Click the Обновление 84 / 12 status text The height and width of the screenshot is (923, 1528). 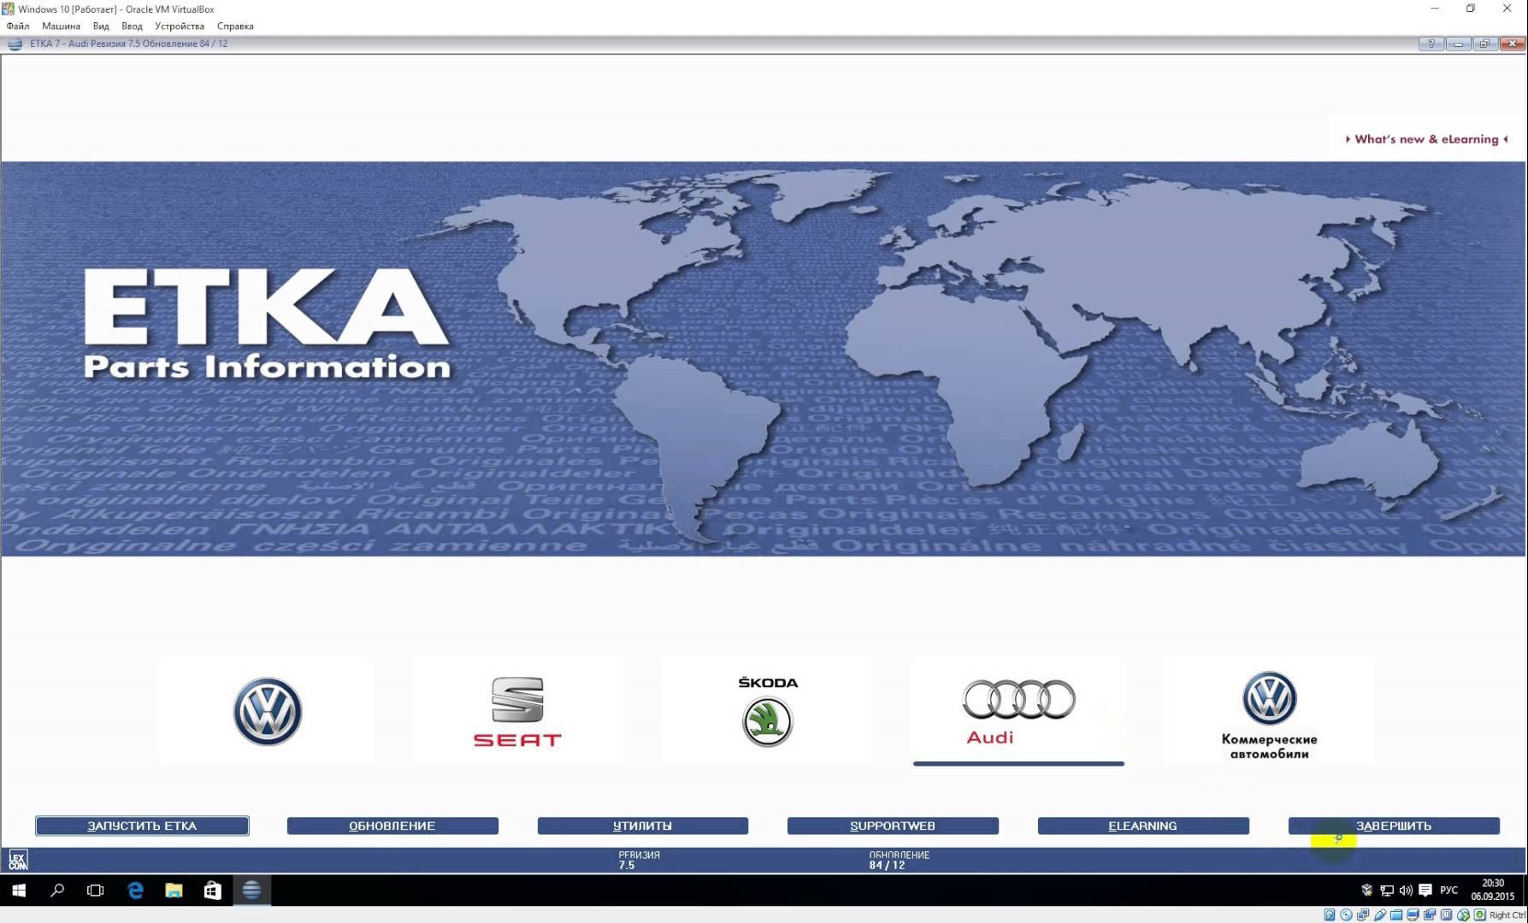pyautogui.click(x=899, y=860)
